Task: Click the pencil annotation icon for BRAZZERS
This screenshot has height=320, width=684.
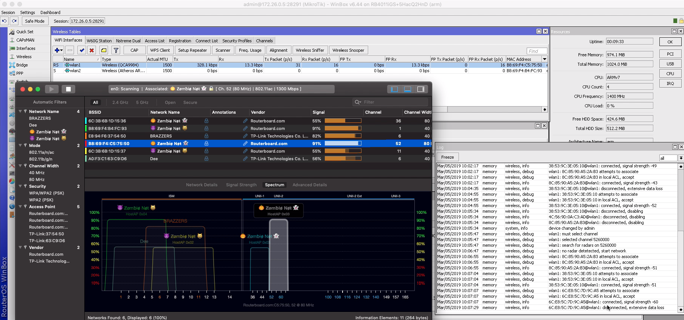Action: 245,136
